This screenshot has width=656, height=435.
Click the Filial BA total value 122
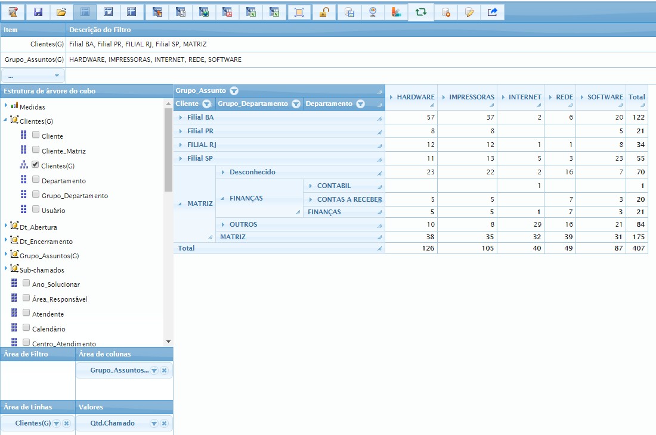pos(639,118)
